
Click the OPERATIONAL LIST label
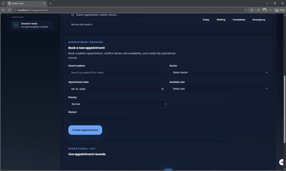click(x=82, y=149)
